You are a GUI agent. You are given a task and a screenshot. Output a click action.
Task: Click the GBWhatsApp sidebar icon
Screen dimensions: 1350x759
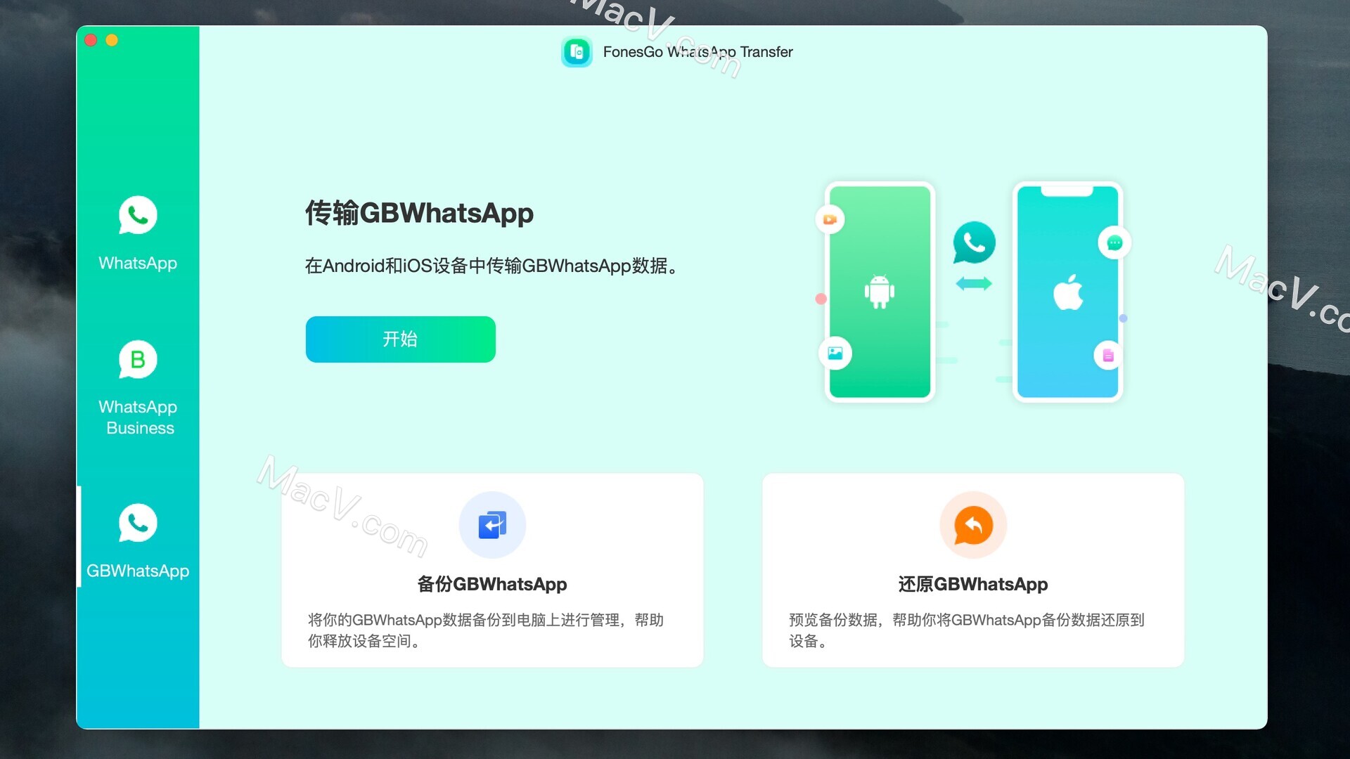coord(138,523)
